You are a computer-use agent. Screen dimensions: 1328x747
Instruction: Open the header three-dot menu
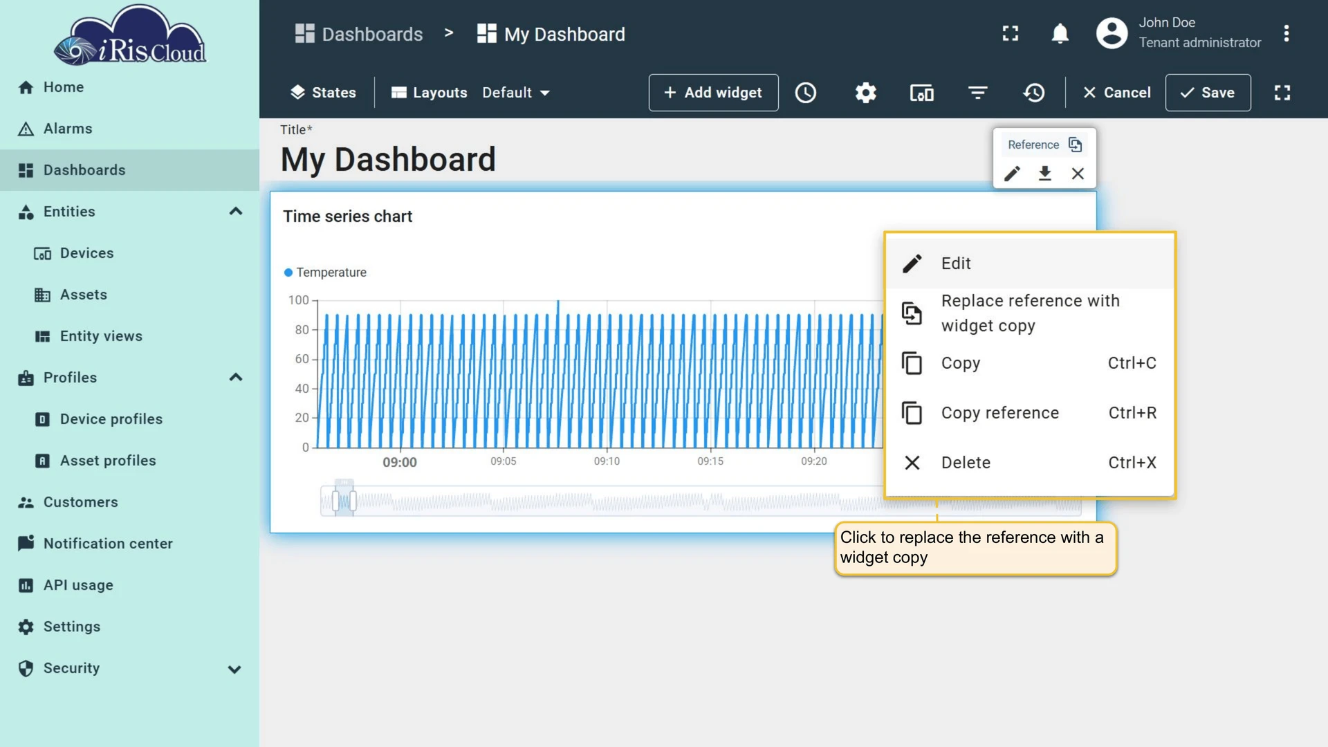(1286, 33)
